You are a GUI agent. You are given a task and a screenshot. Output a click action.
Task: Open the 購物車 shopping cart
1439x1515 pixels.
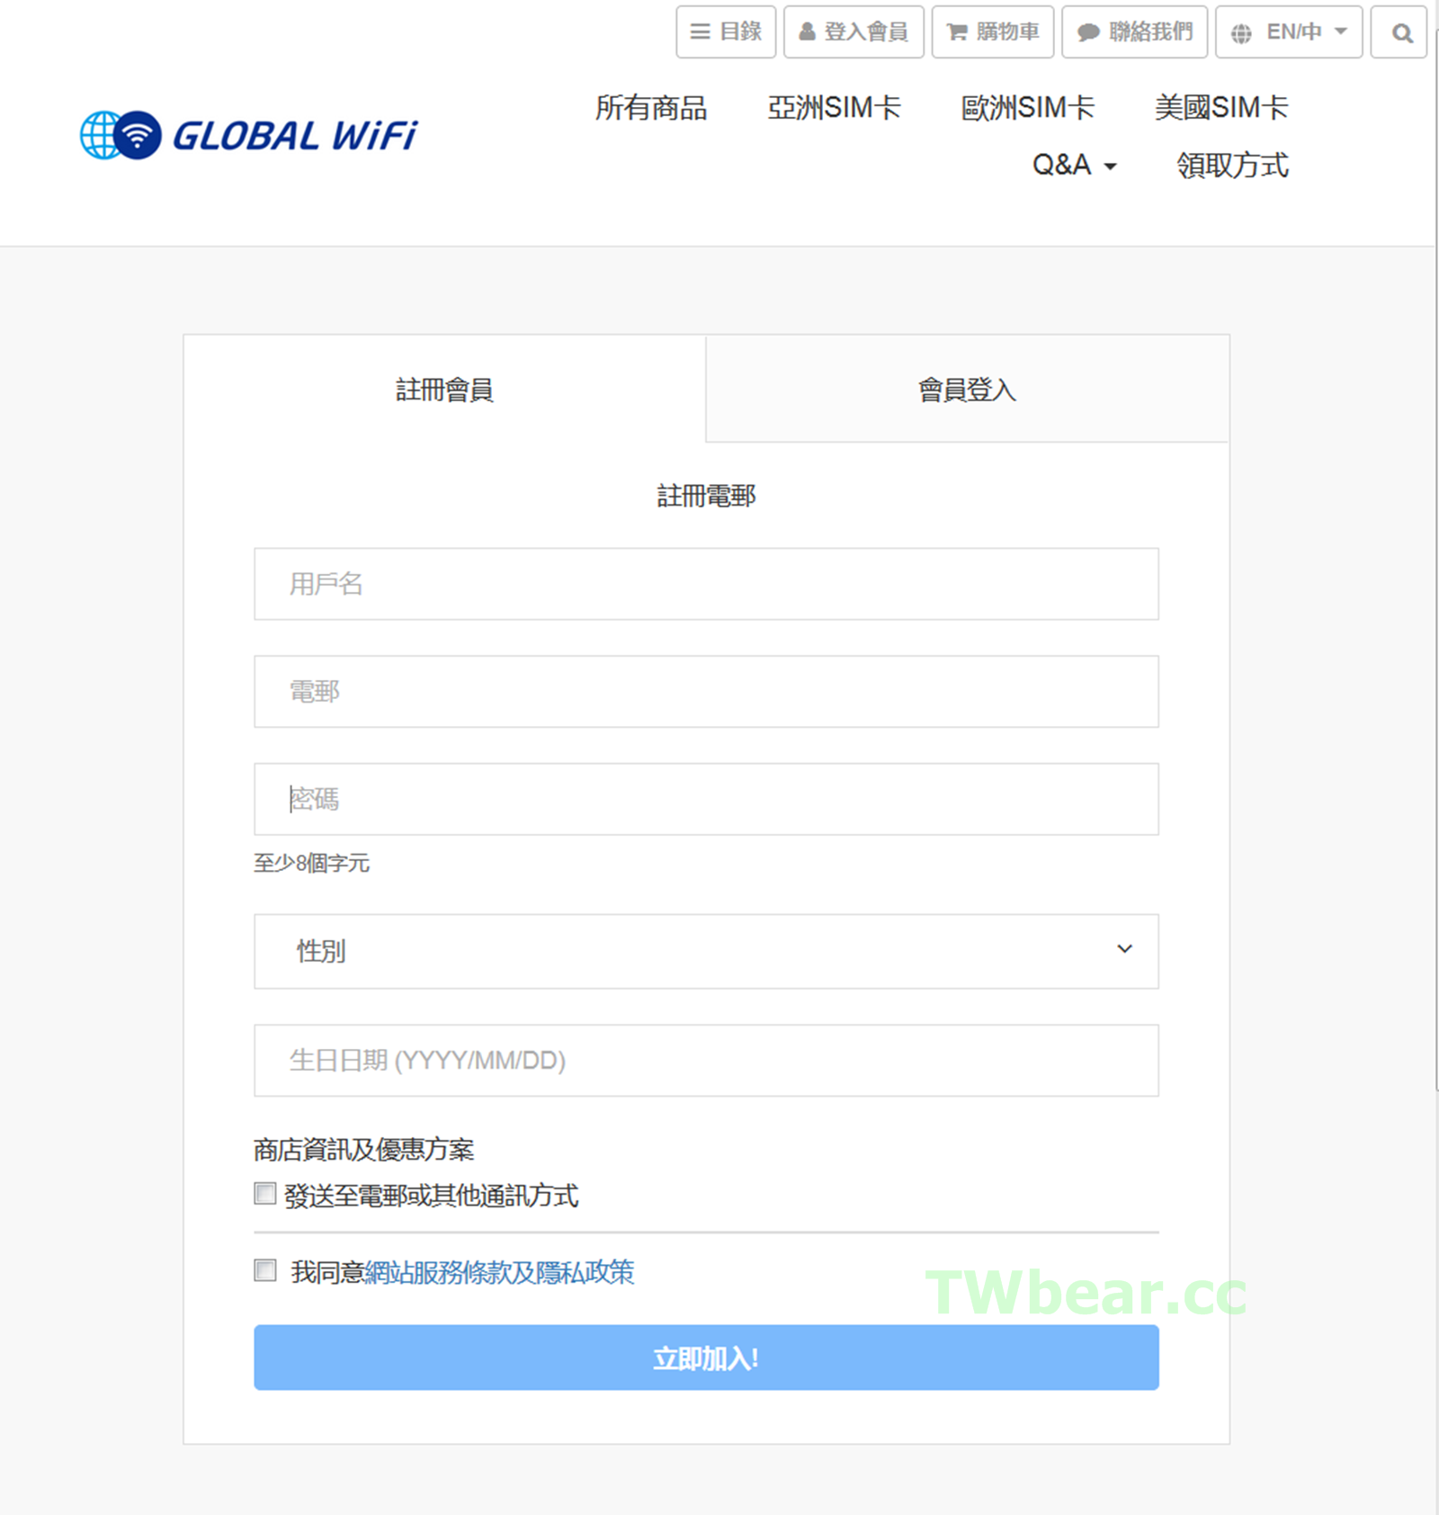992,32
